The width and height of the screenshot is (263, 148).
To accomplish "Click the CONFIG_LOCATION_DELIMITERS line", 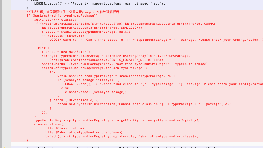I will coord(106,60).
